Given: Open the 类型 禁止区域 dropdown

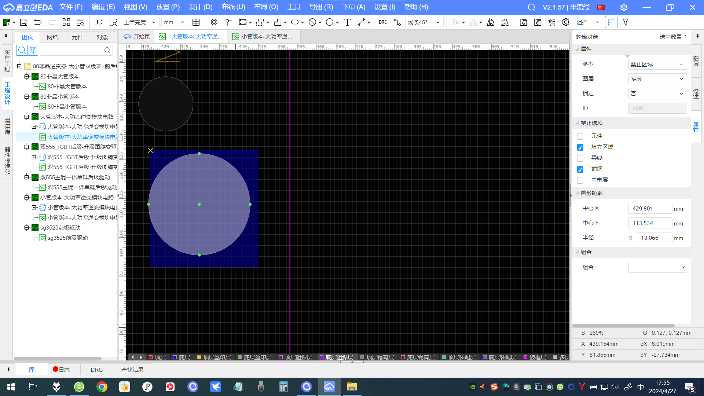Looking at the screenshot, I should (x=657, y=65).
